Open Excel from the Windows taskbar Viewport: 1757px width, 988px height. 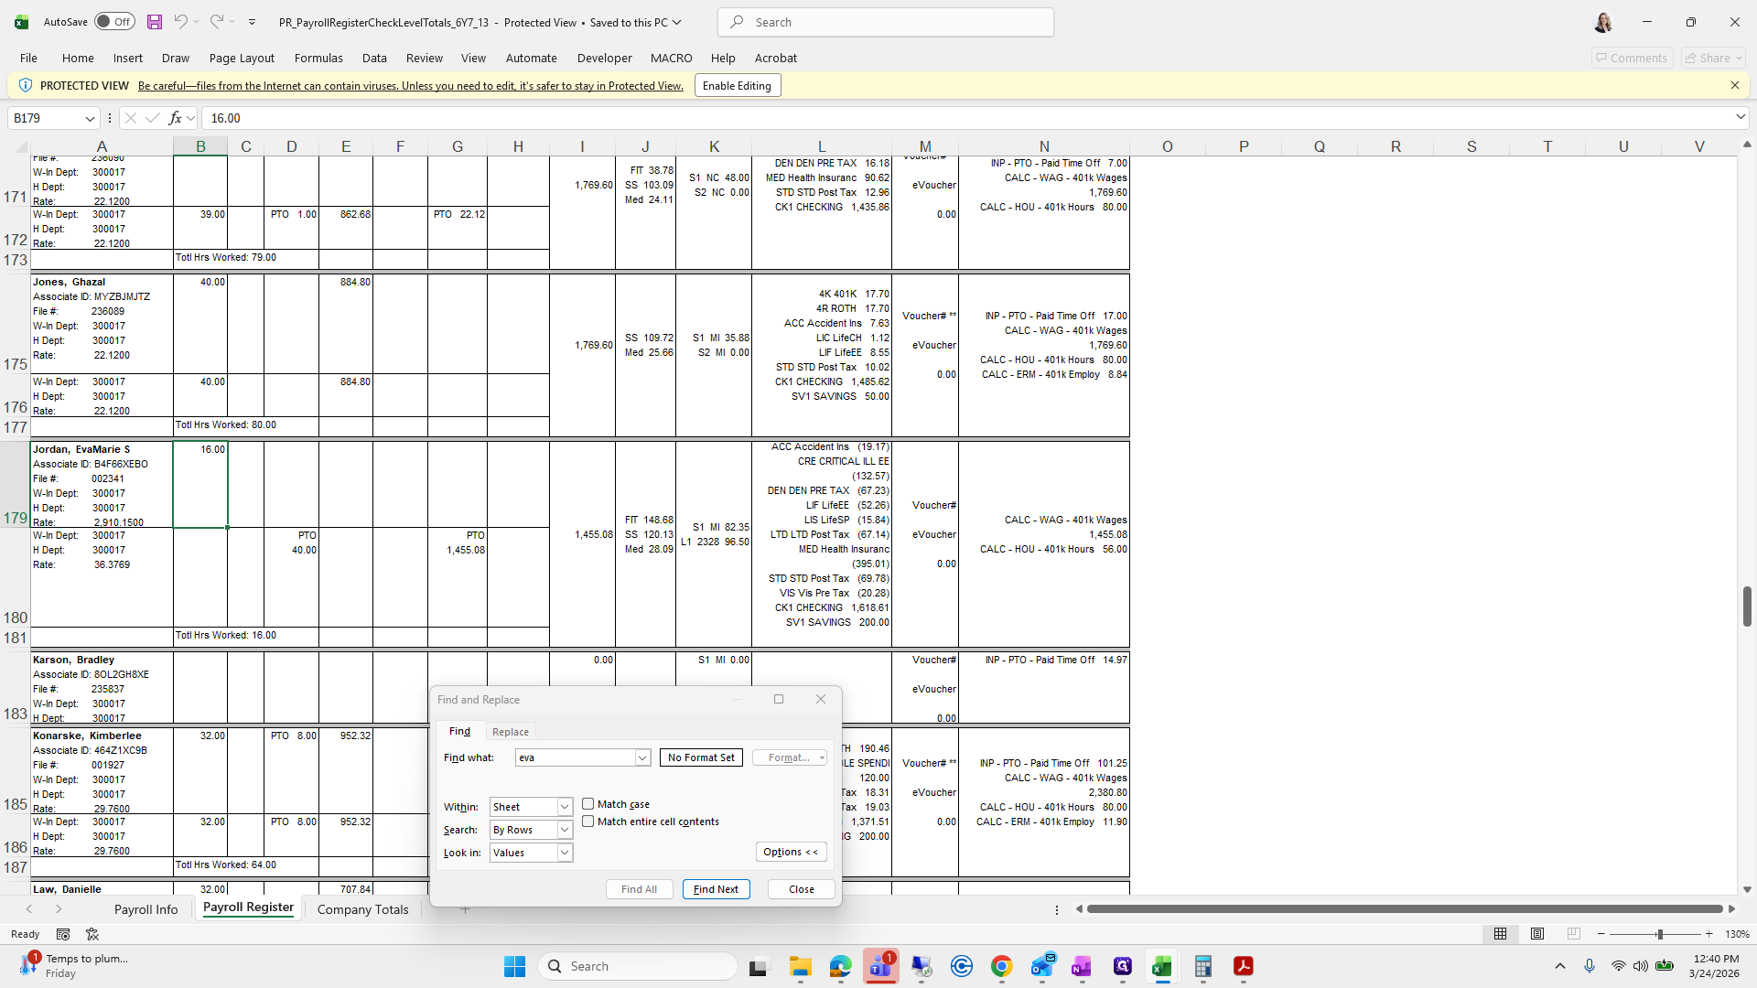[x=1161, y=966]
